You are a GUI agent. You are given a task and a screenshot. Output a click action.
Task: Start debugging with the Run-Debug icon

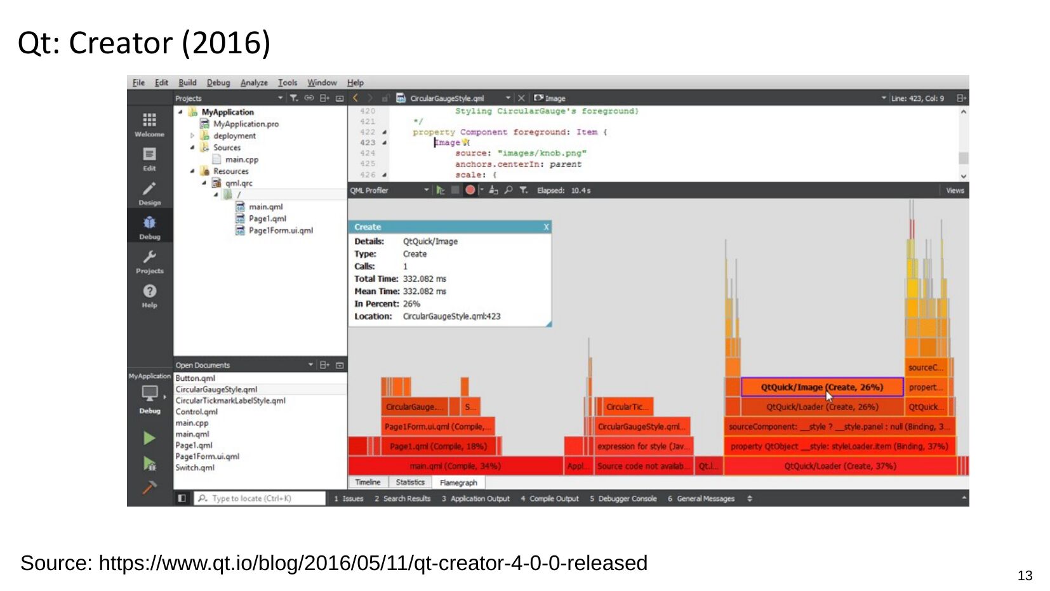149,464
